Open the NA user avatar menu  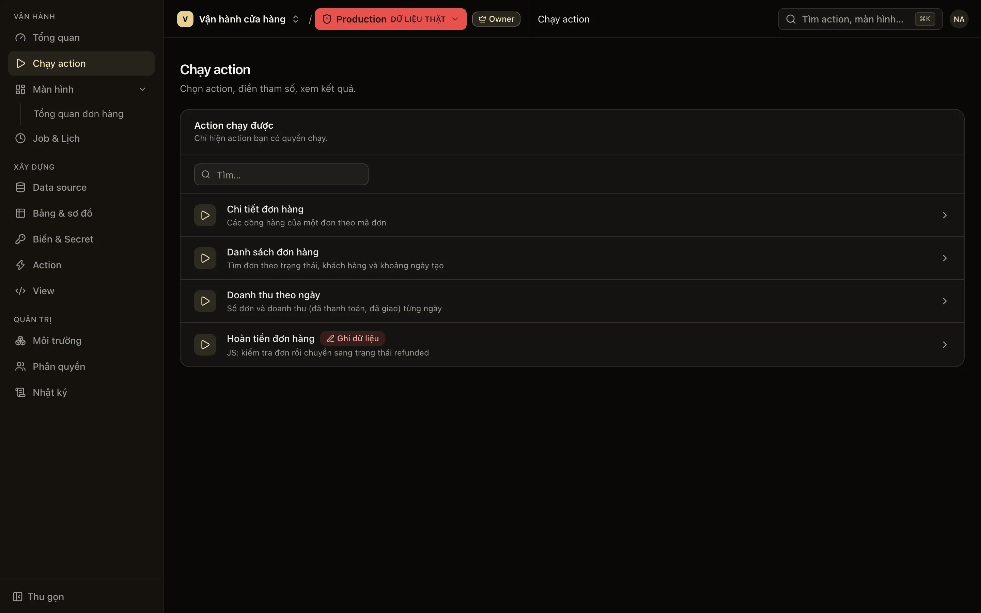click(x=959, y=19)
